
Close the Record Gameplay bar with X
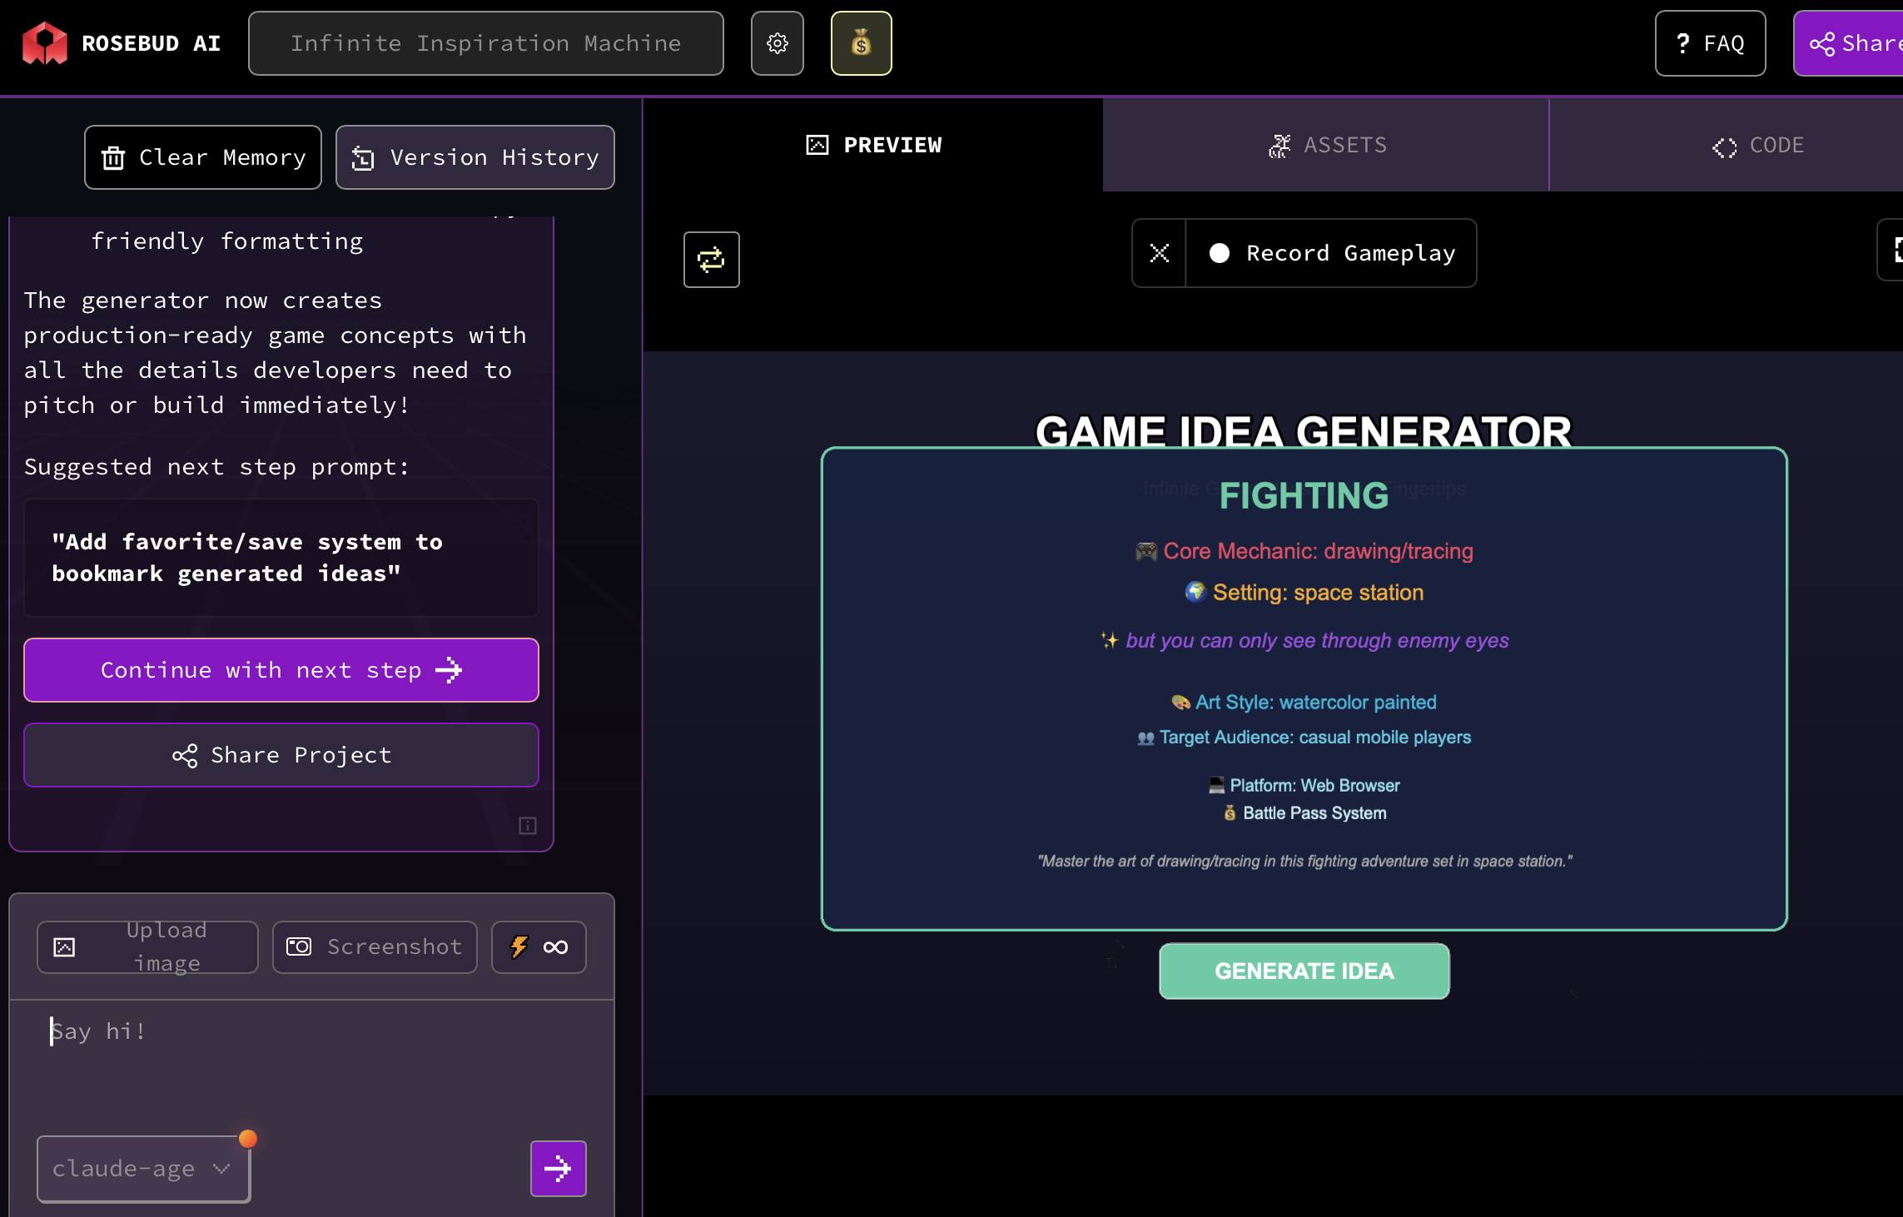coord(1159,253)
